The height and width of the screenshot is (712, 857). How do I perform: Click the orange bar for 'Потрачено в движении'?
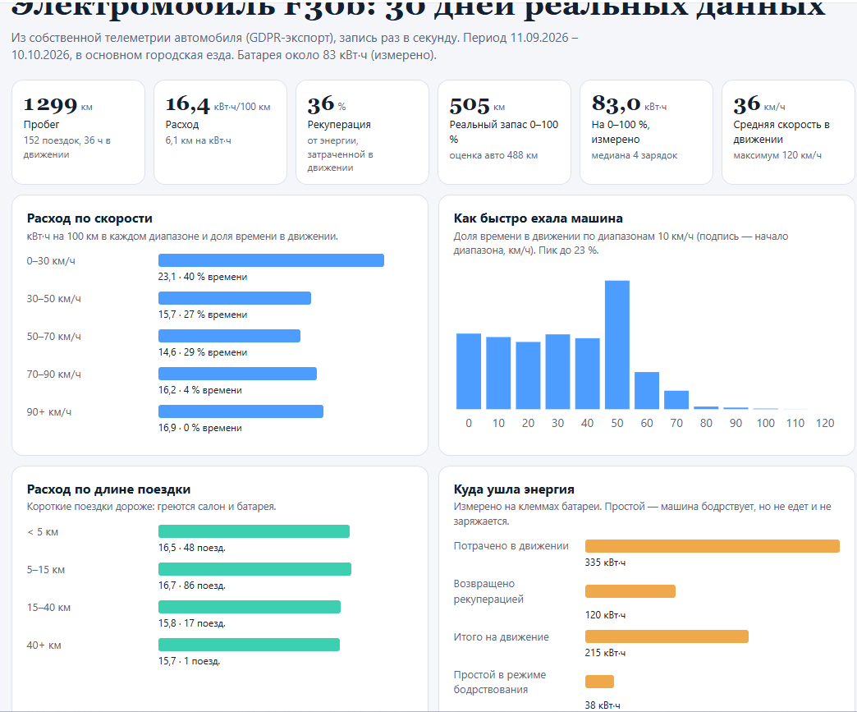tap(713, 546)
